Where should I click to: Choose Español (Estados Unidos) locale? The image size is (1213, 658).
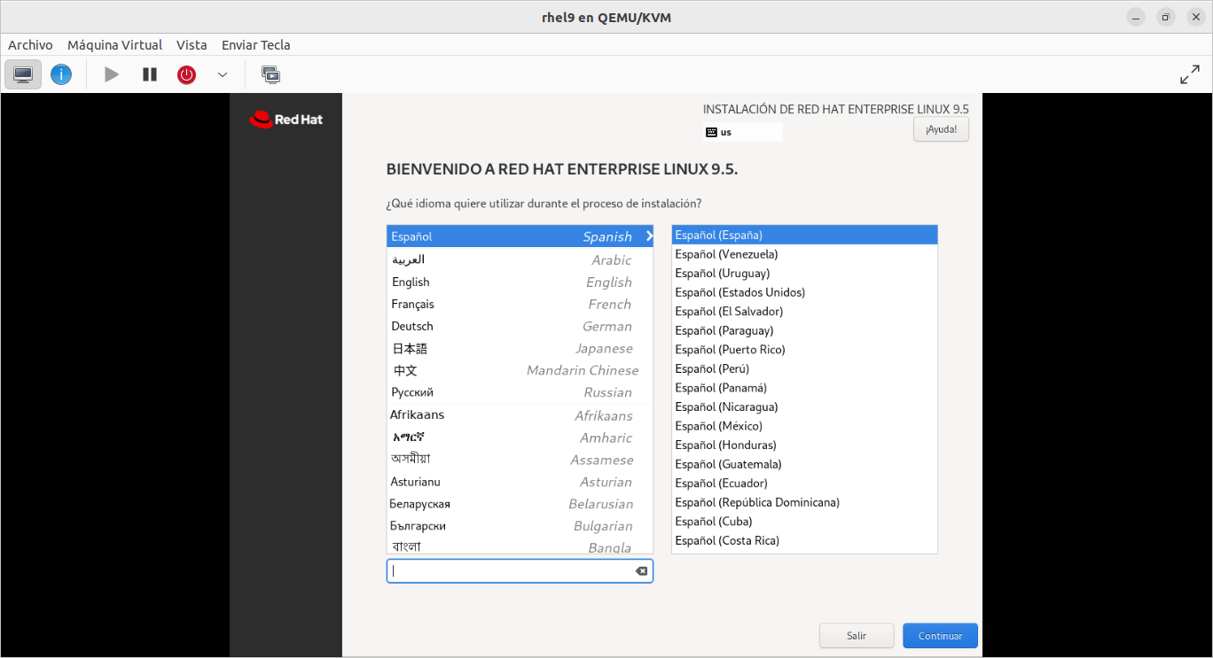(804, 292)
